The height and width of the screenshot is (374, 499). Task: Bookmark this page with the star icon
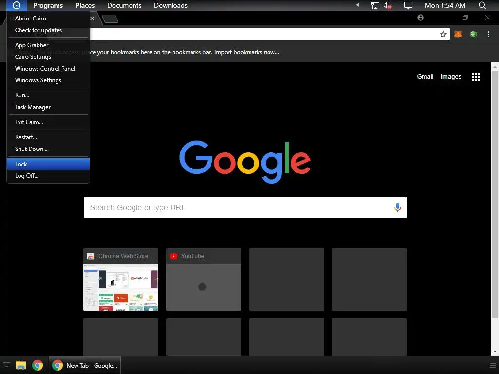(x=443, y=34)
